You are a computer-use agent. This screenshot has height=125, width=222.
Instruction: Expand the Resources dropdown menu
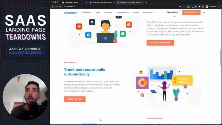(148, 12)
